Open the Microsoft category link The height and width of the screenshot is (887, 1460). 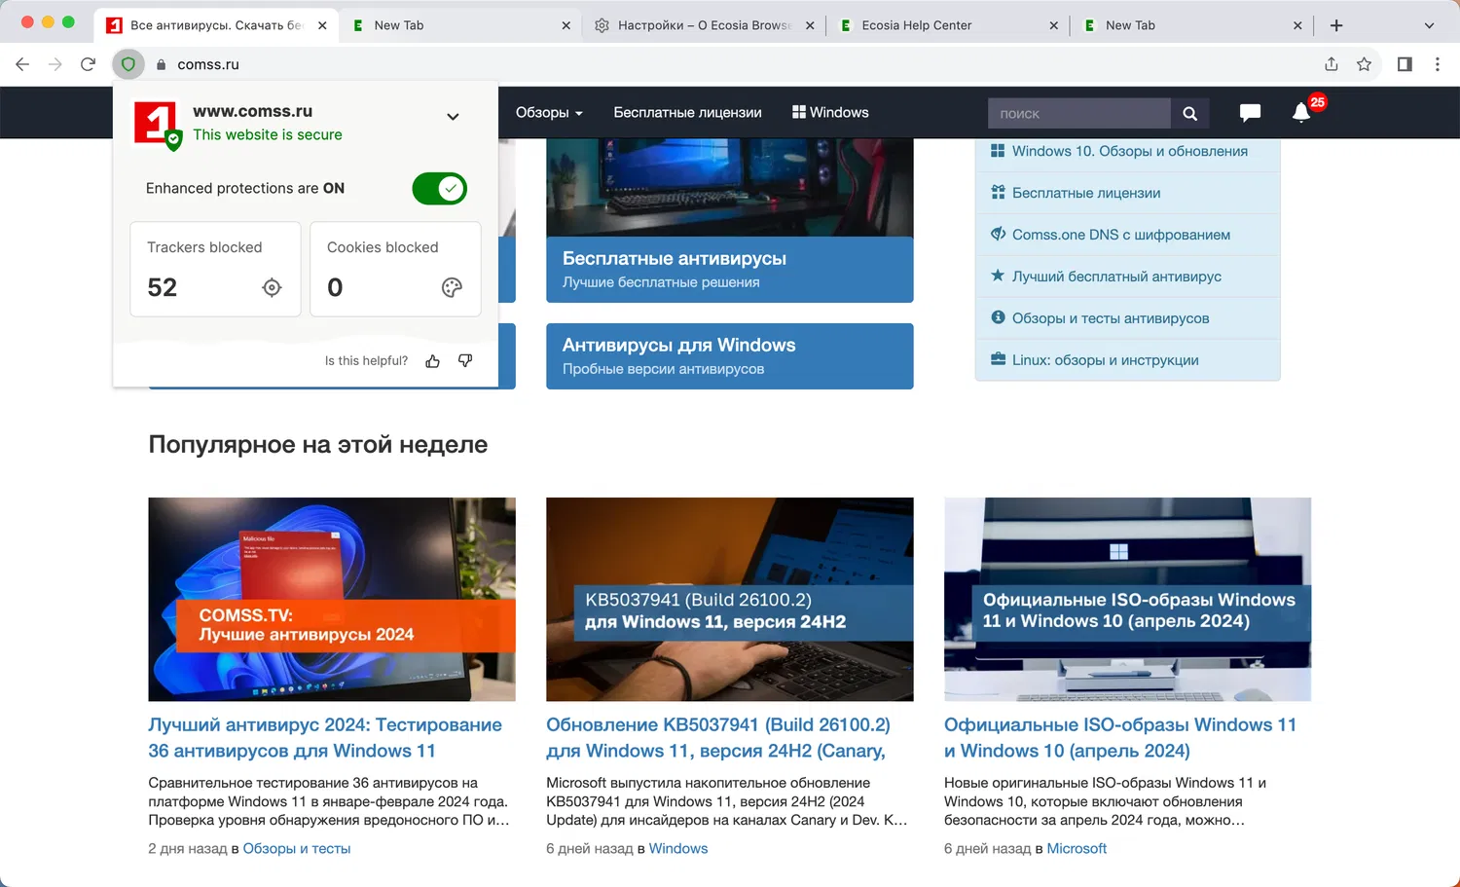pos(1077,849)
